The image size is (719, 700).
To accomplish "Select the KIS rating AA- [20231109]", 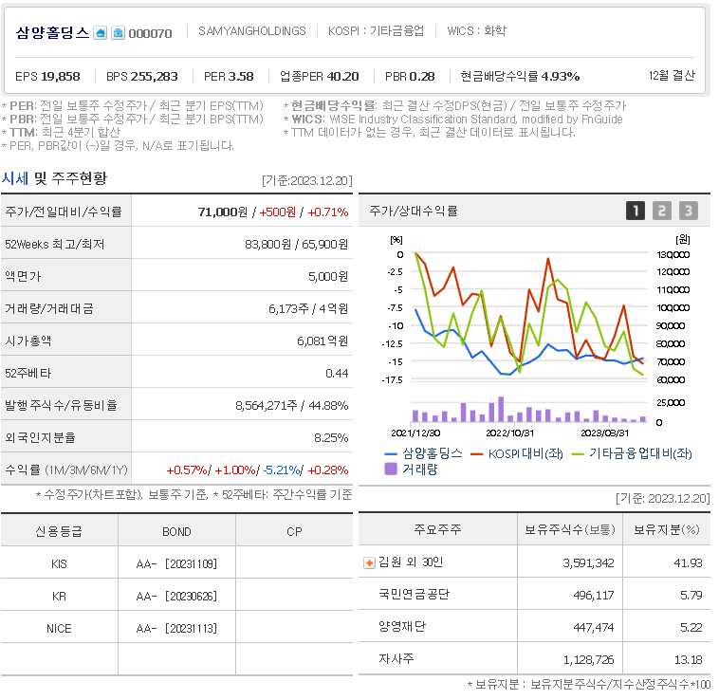I will (176, 563).
